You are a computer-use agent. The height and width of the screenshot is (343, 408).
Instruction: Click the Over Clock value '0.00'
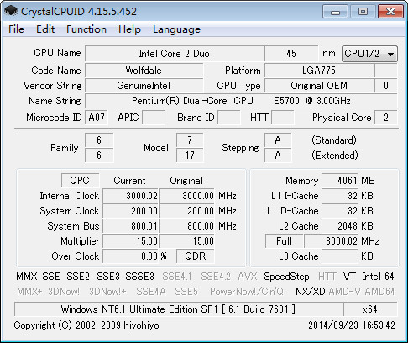[130, 256]
